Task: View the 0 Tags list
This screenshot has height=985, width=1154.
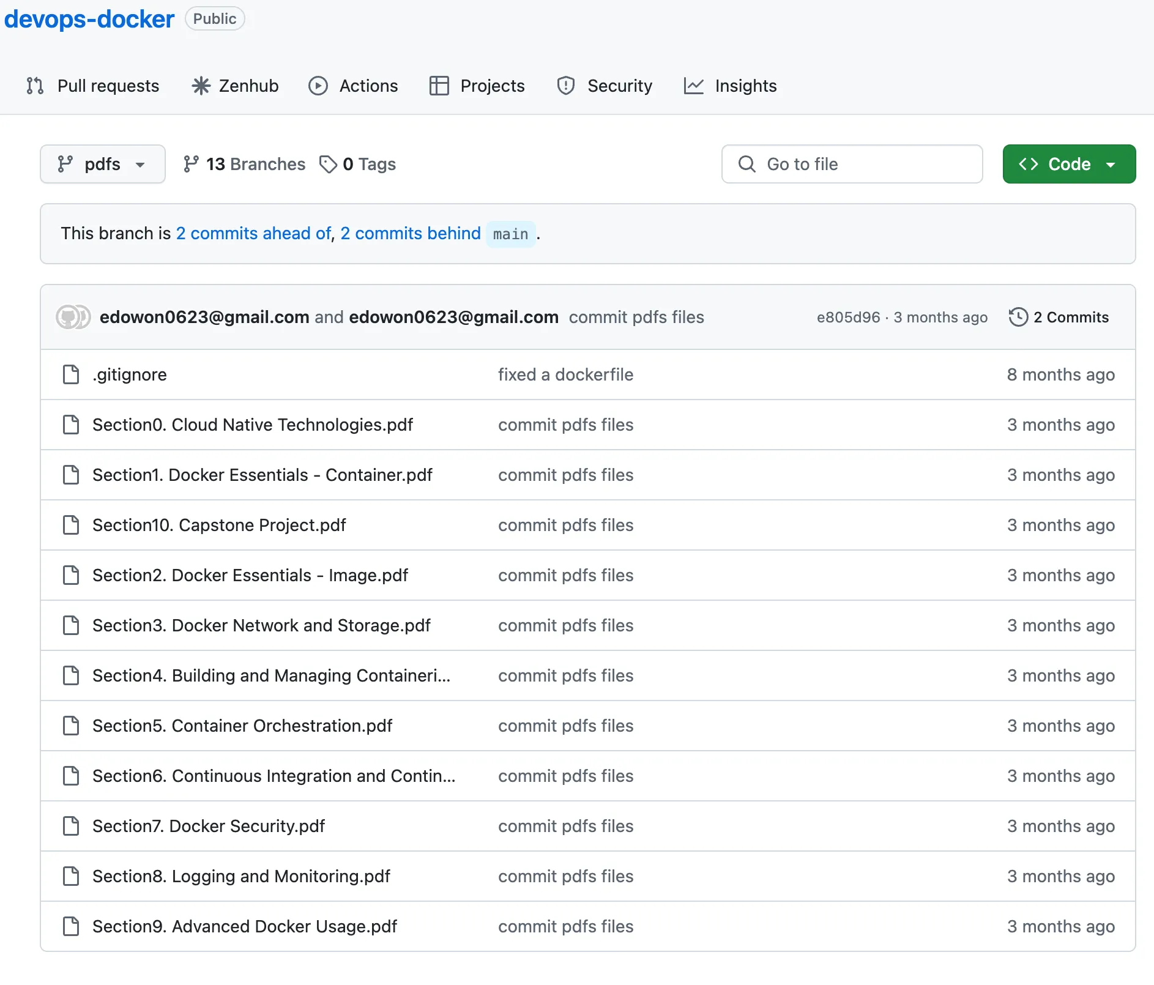Action: click(358, 164)
